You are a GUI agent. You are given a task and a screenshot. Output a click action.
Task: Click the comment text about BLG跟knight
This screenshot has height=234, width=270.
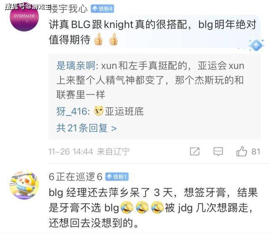coord(152,32)
